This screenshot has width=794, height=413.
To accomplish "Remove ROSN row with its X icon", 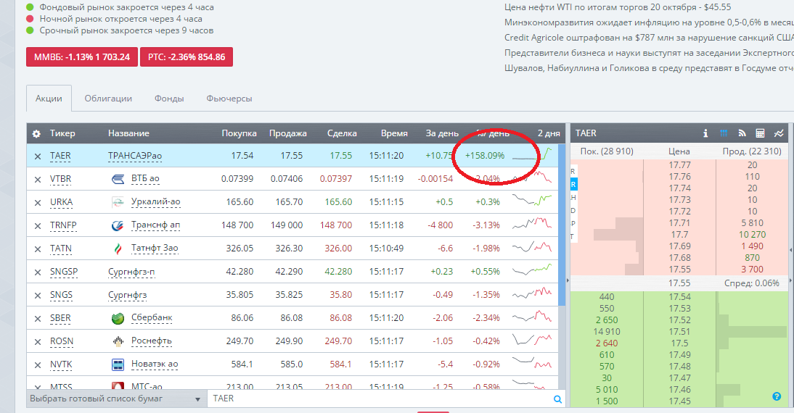I will click(38, 342).
